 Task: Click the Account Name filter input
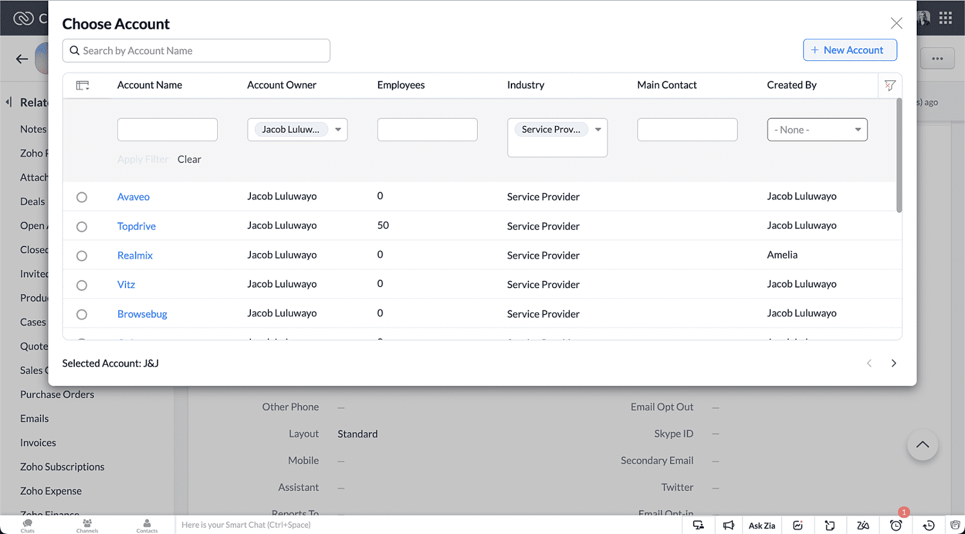tap(167, 130)
